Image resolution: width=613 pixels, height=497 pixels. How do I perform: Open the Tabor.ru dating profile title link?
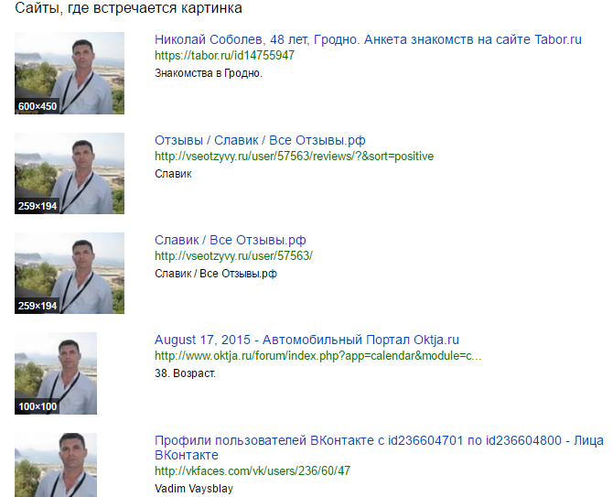tap(368, 39)
